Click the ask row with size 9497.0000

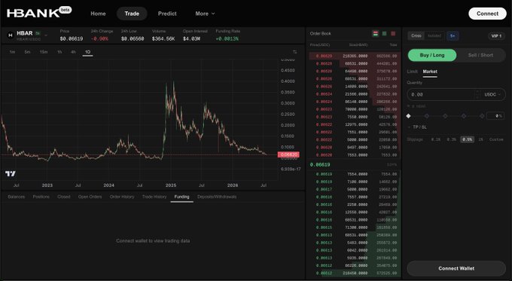pos(355,148)
